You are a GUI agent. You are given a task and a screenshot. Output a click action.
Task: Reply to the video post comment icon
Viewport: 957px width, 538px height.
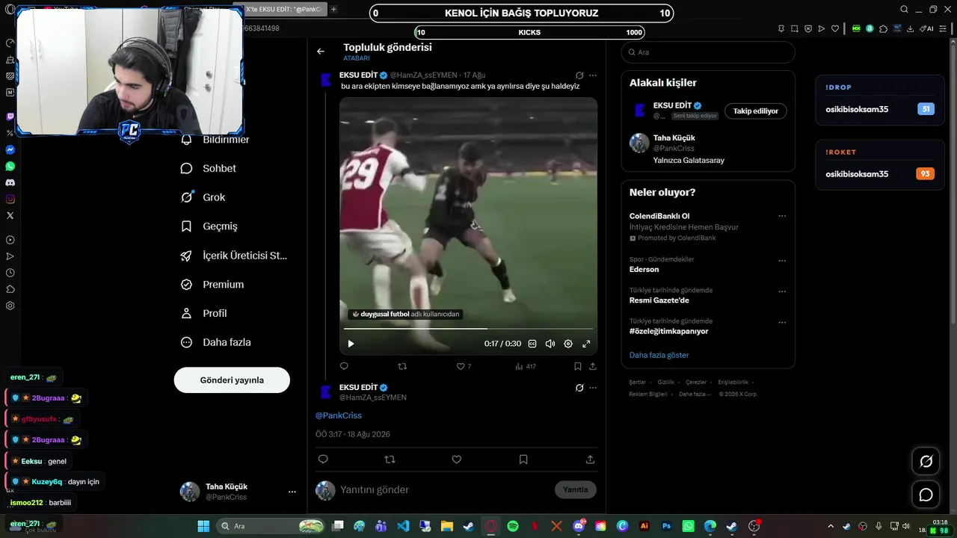coord(344,366)
